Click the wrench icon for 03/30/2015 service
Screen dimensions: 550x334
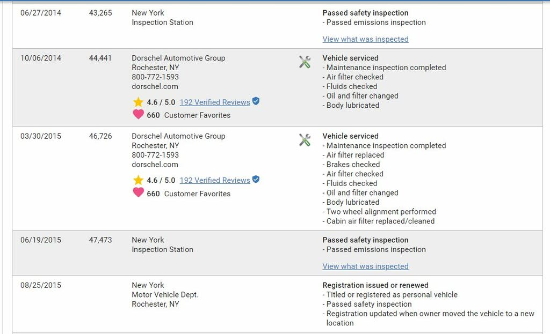305,140
